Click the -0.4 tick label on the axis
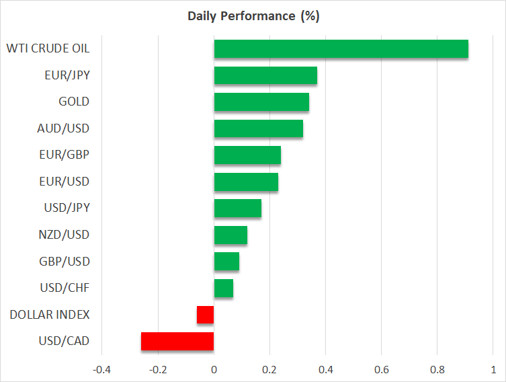 click(101, 369)
